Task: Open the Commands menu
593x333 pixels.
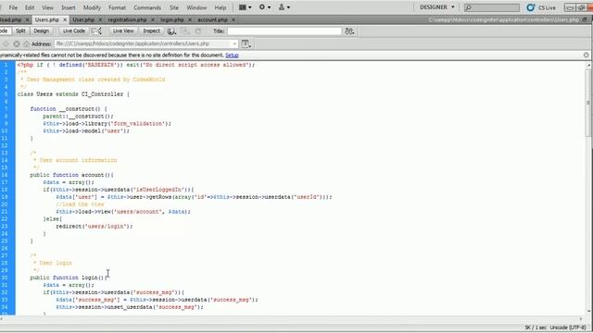Action: click(x=147, y=7)
